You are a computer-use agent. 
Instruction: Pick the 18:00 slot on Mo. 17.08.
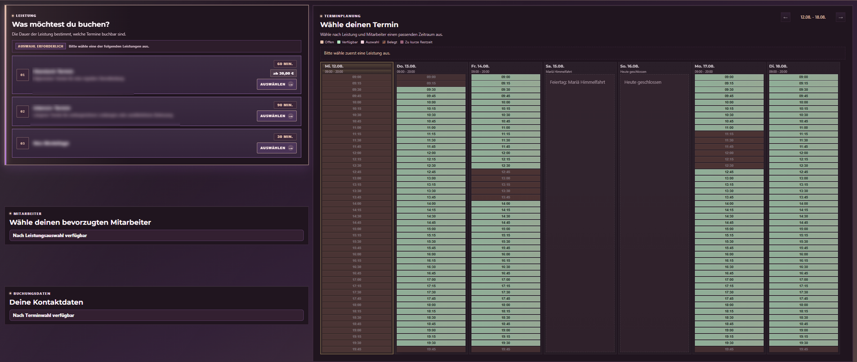pos(729,305)
